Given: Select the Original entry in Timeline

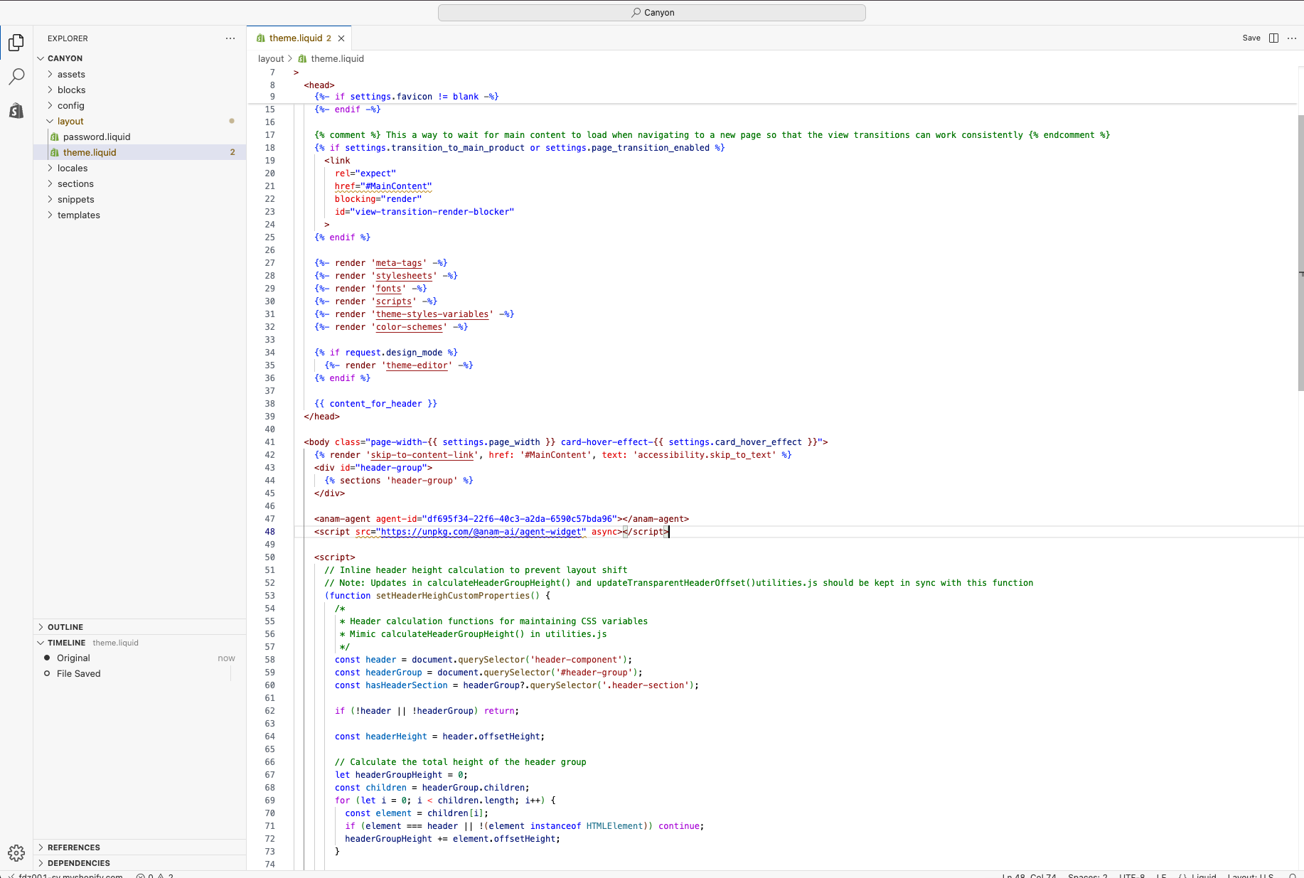Looking at the screenshot, I should [74, 658].
